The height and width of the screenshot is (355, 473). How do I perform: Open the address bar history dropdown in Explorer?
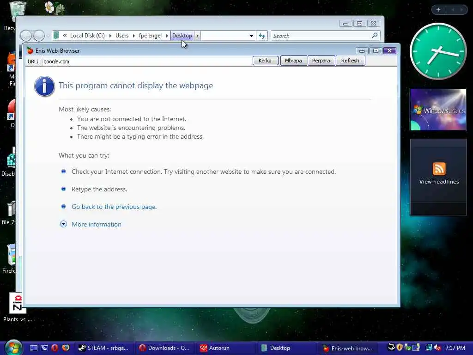pos(251,36)
